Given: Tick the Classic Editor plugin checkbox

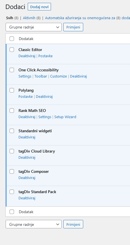Looking at the screenshot, I should [12, 50].
